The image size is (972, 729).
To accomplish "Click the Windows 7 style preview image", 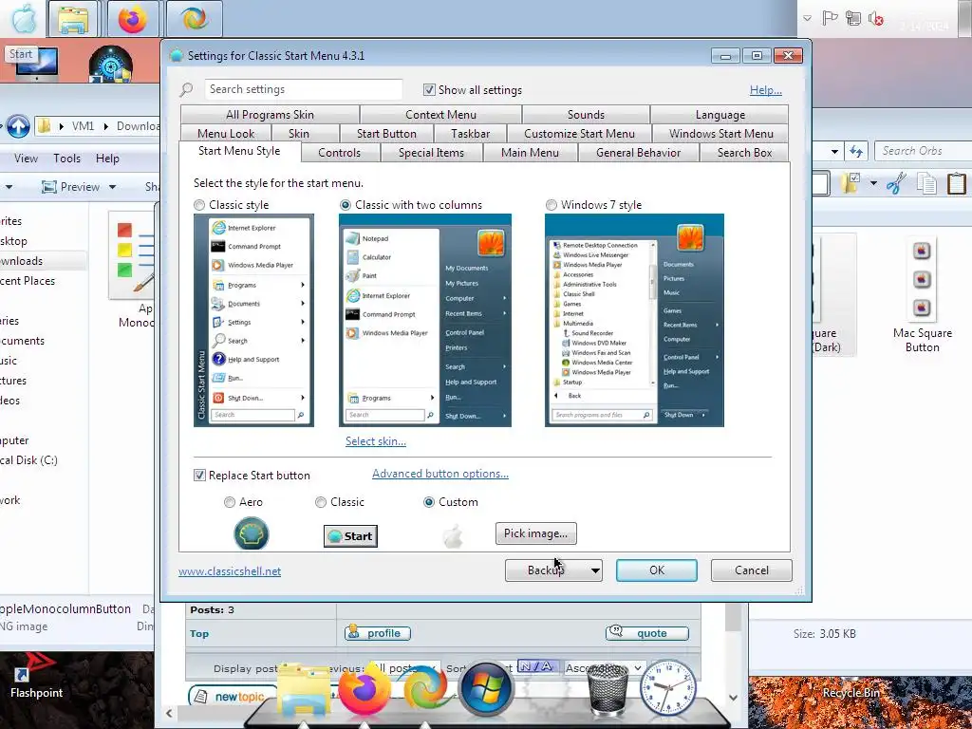I will tap(634, 321).
